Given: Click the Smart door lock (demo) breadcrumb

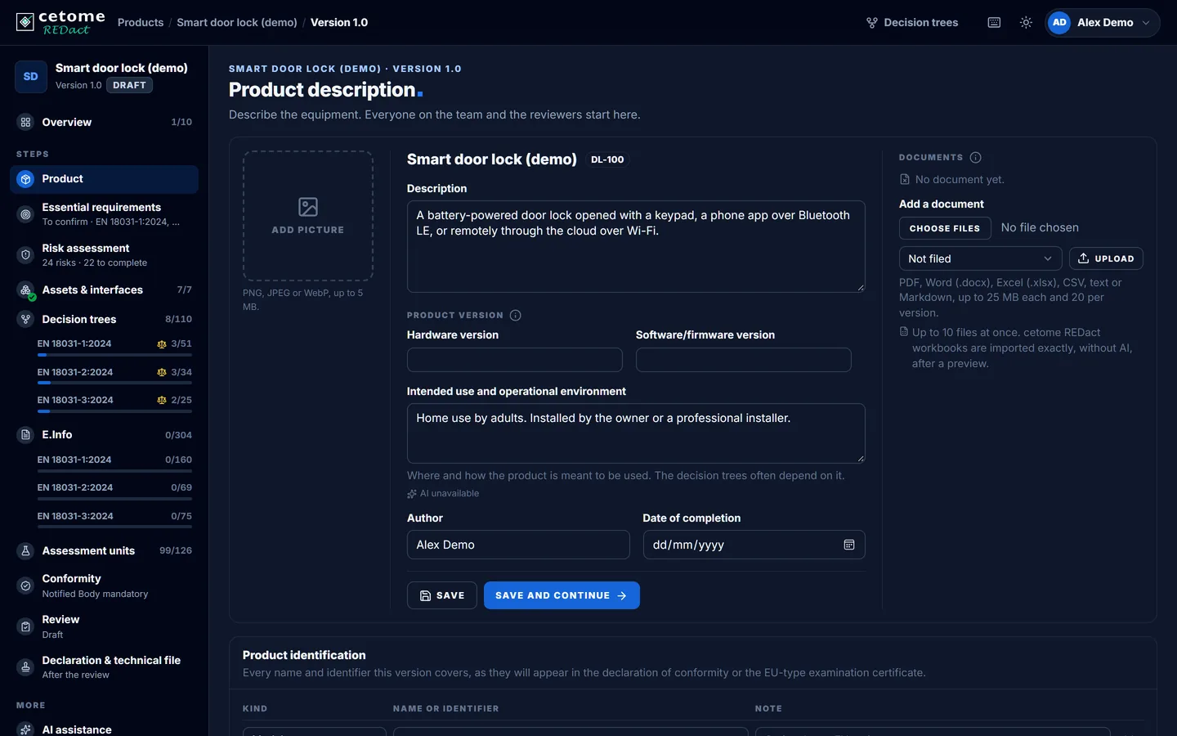Looking at the screenshot, I should click(x=237, y=23).
